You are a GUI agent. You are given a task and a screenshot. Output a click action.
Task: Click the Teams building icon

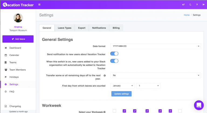(6, 62)
